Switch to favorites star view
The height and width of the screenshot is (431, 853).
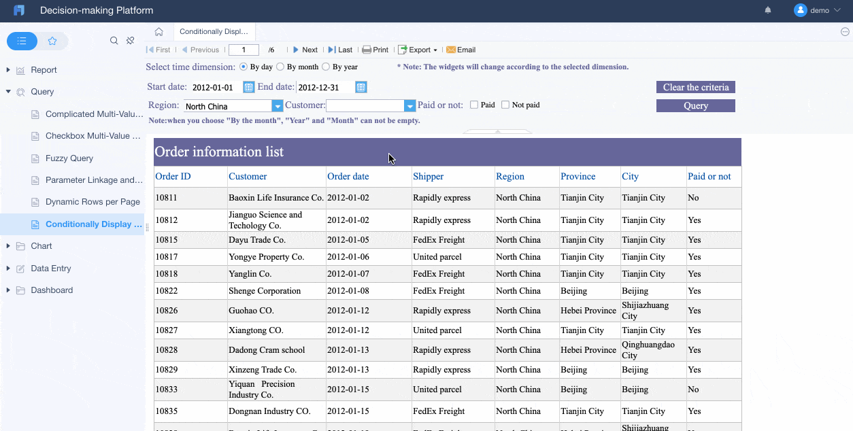(52, 41)
